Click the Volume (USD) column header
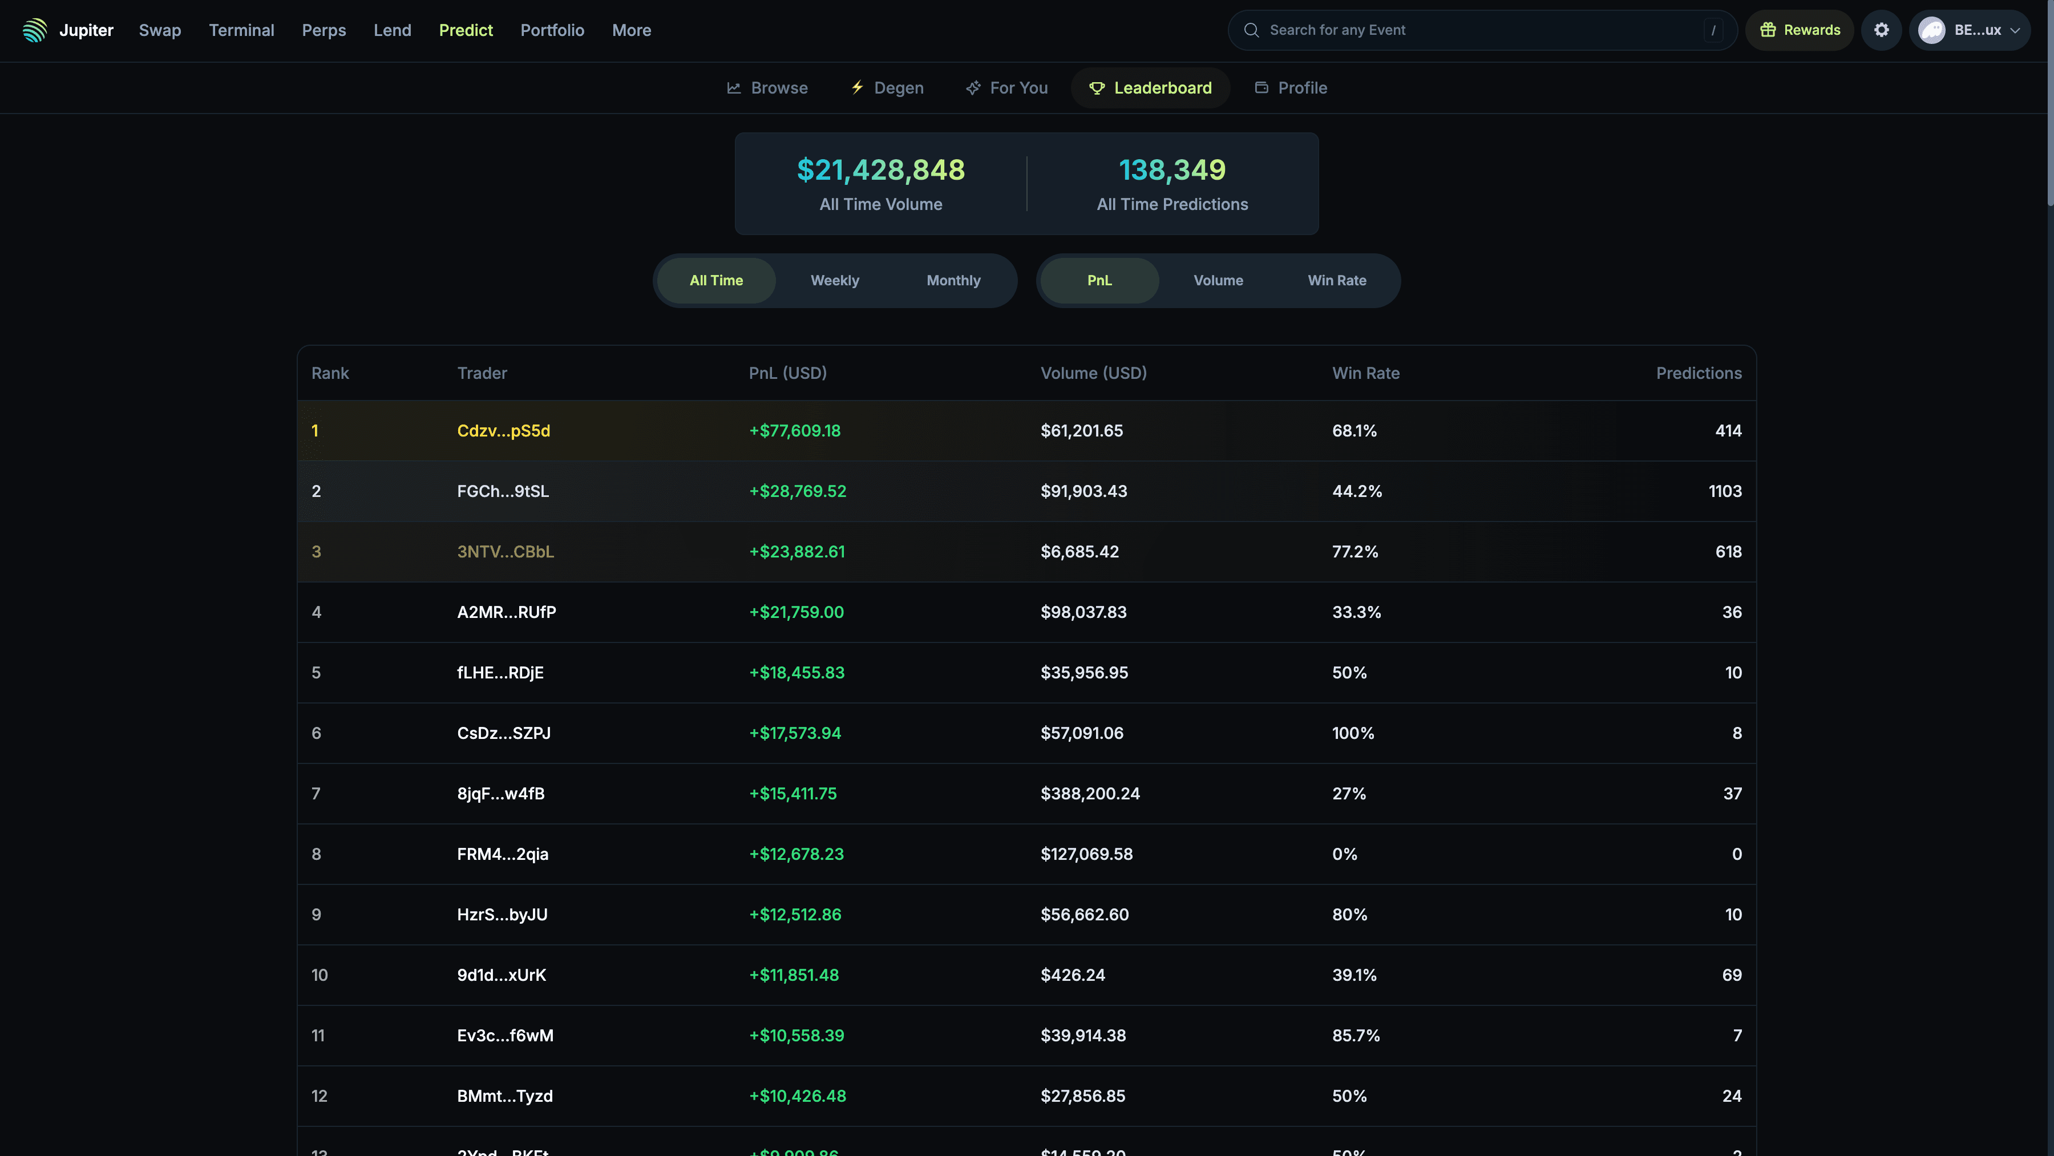Screen dimensions: 2054x1156 [1093, 373]
